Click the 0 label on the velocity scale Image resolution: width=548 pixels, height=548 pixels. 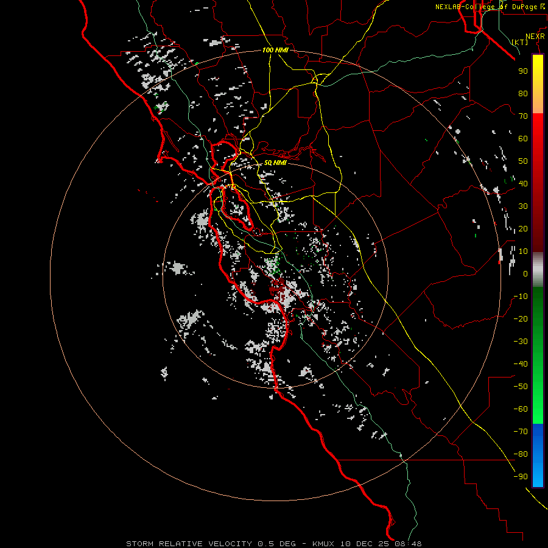pos(525,274)
